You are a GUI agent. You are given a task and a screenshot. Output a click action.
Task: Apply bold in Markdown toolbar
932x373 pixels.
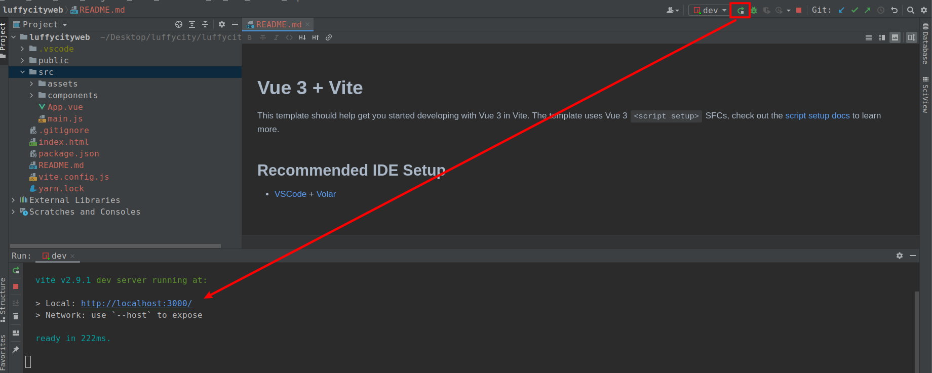point(250,37)
